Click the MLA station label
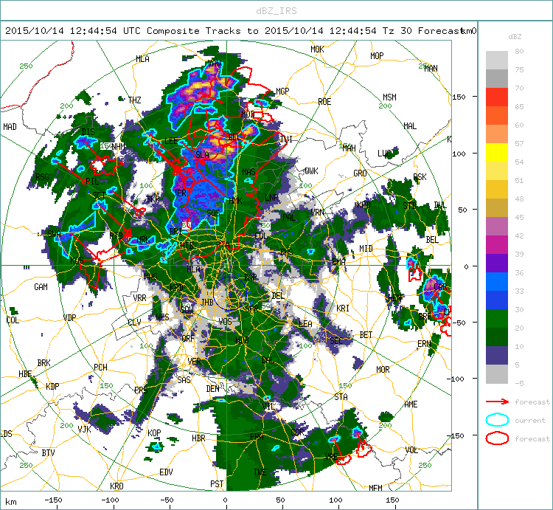Image resolution: width=553 pixels, height=510 pixels. [x=142, y=59]
